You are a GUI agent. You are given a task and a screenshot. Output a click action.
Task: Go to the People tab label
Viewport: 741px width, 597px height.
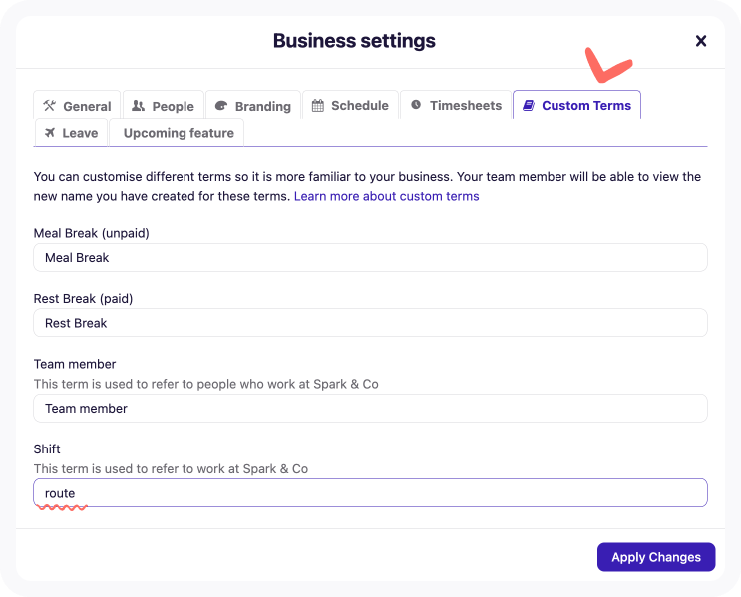(174, 106)
